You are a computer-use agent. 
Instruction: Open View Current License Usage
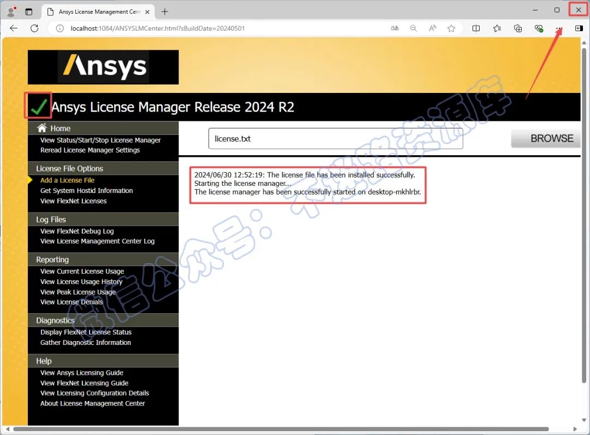click(x=82, y=271)
